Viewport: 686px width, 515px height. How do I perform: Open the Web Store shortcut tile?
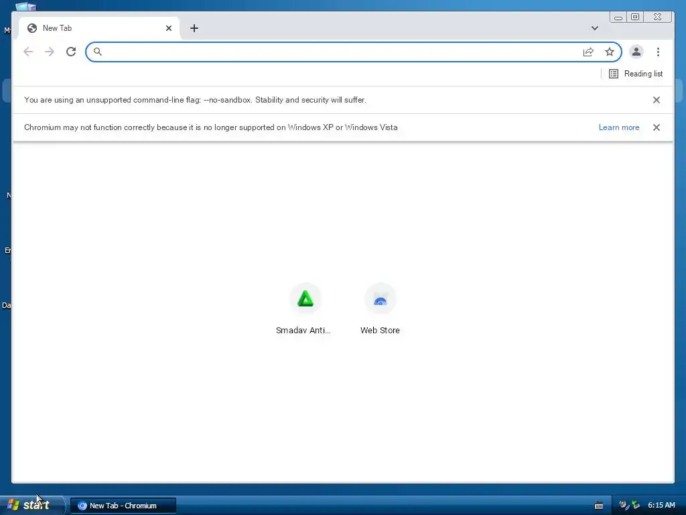(380, 309)
